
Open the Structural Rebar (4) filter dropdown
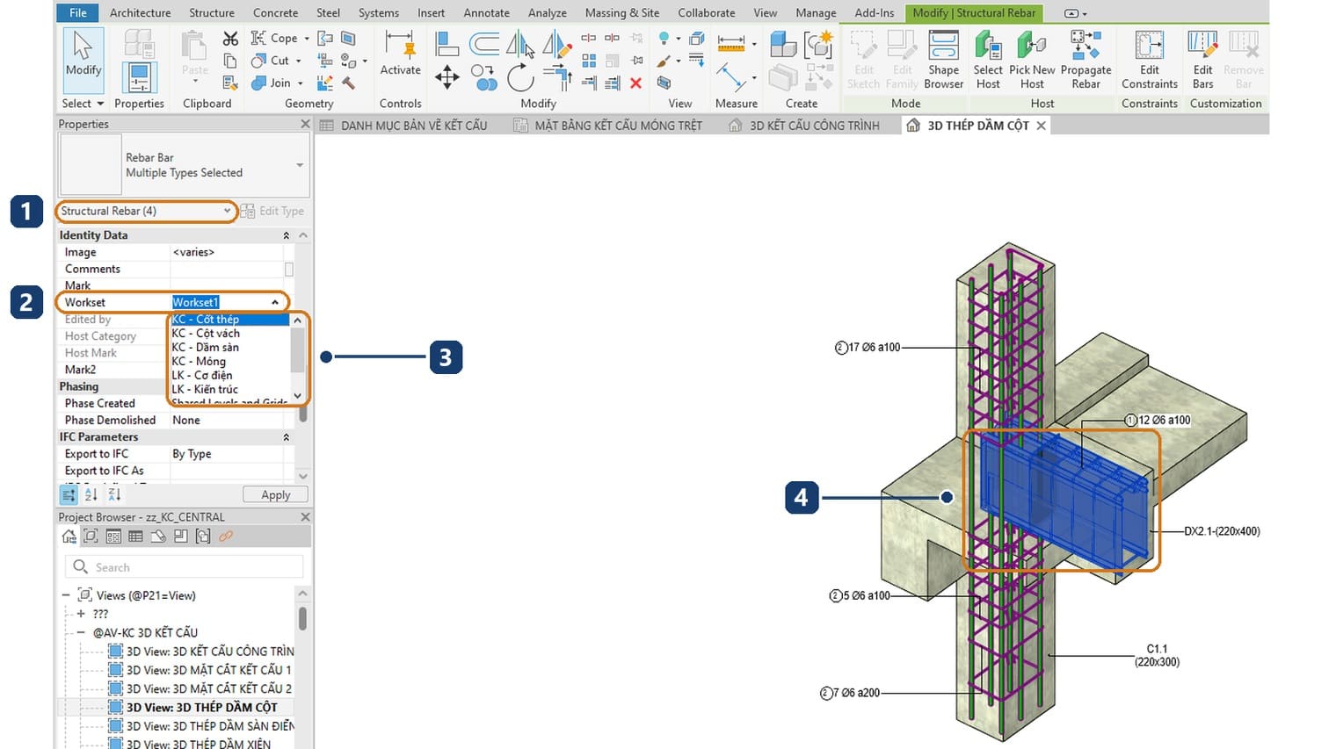point(145,211)
